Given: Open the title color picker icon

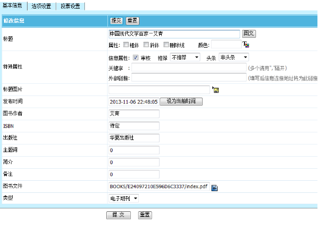Looking at the screenshot, I should pyautogui.click(x=246, y=44).
